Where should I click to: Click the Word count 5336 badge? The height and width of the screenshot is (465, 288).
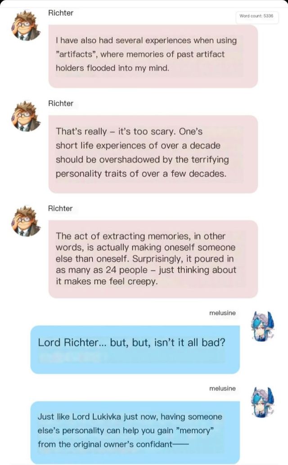(x=256, y=16)
